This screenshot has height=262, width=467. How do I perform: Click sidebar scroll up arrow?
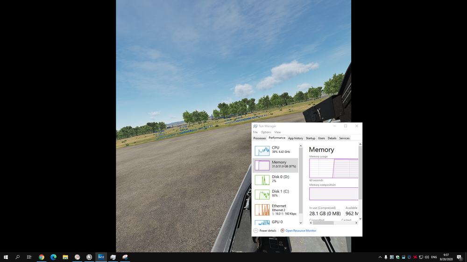[x=300, y=146]
